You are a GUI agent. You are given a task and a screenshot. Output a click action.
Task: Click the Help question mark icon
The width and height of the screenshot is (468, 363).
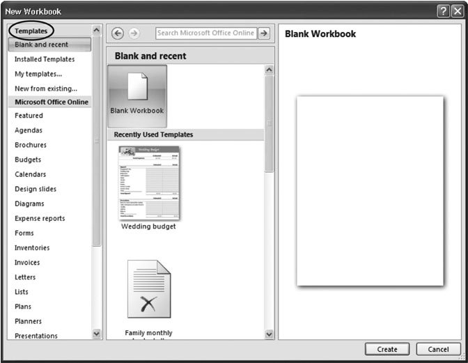point(442,11)
